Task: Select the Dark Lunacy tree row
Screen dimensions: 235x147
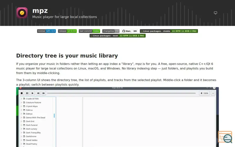Action: coord(36,129)
